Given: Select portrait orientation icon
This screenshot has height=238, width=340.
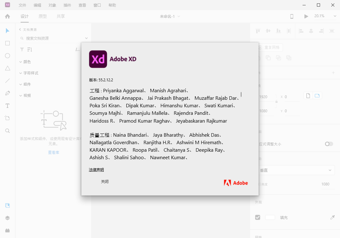Looking at the screenshot, I should coord(308,96).
